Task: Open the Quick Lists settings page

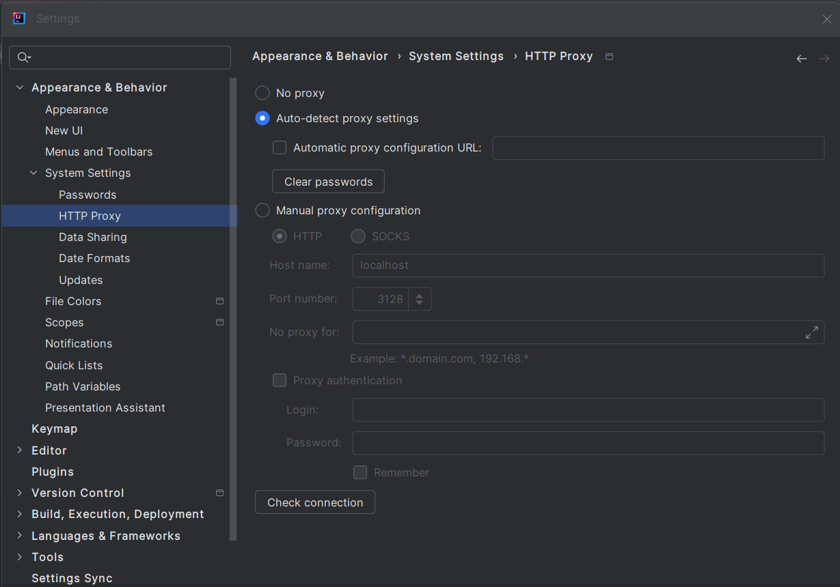Action: (74, 365)
